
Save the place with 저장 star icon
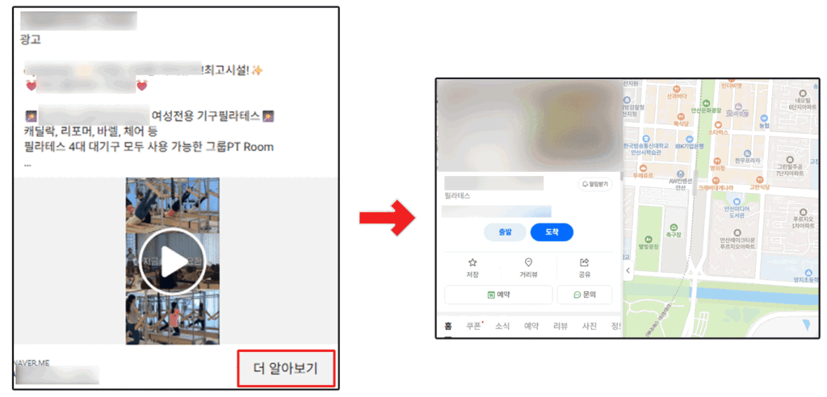click(472, 268)
